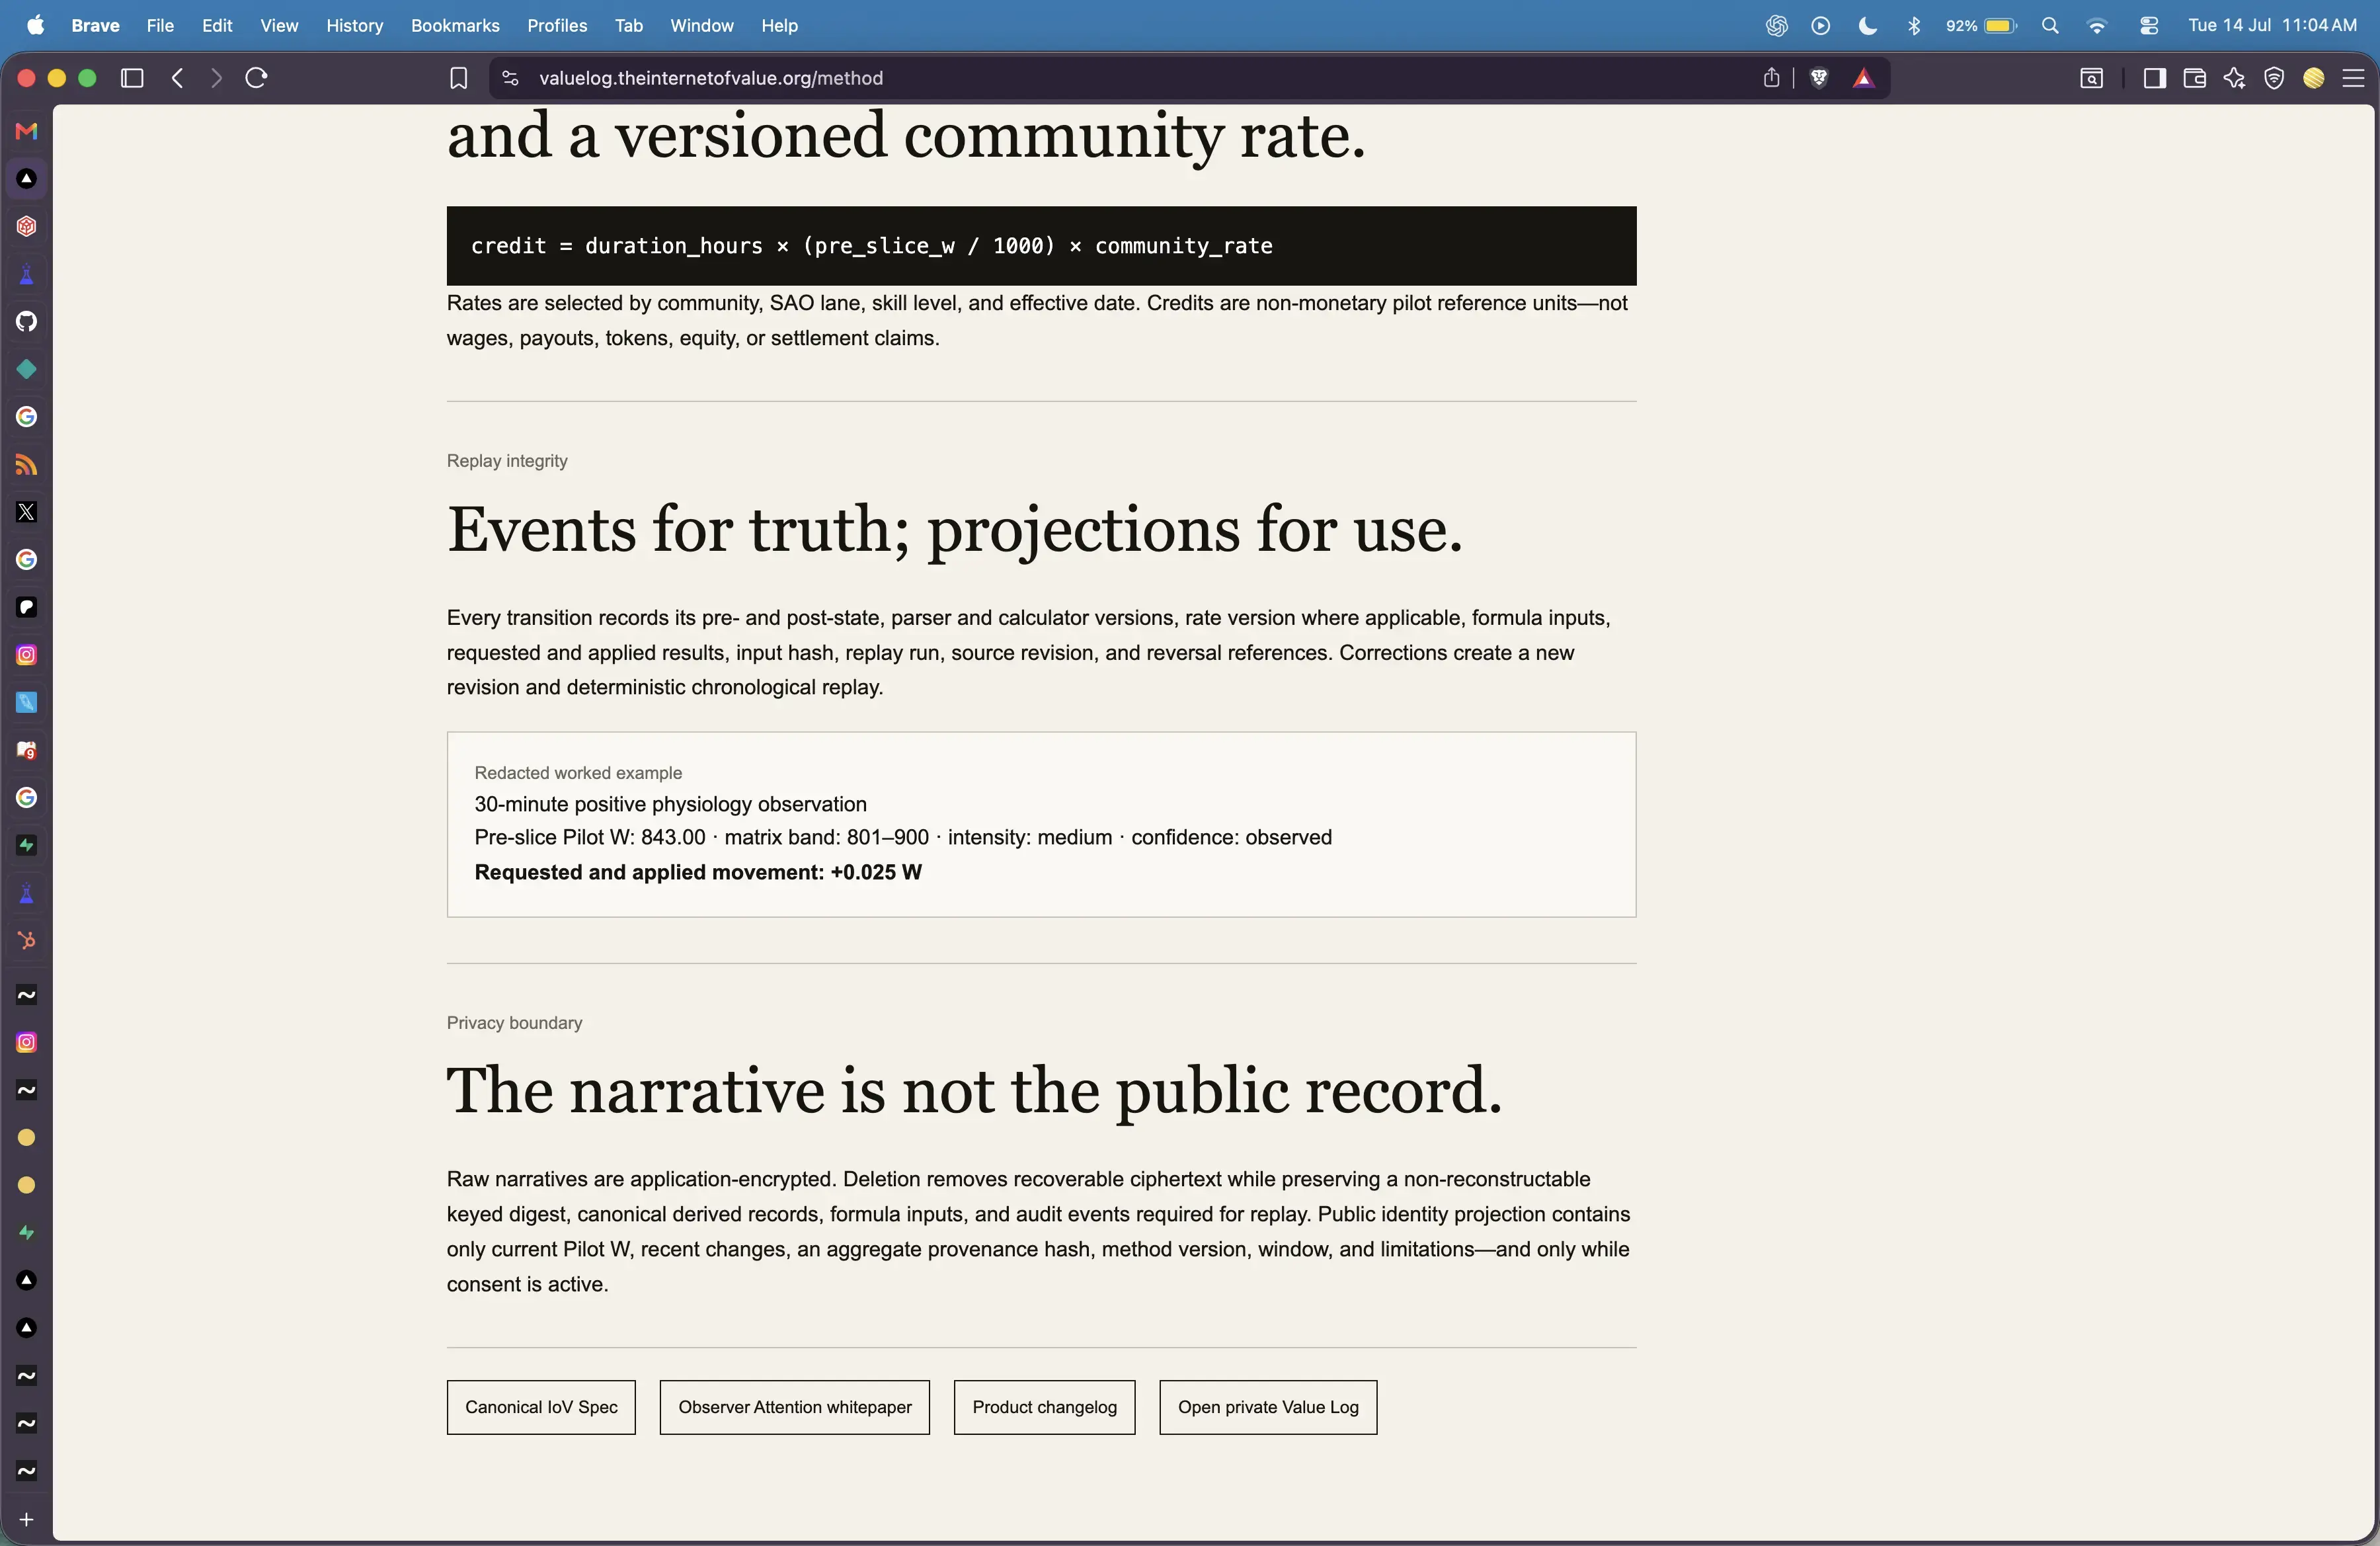Click "Redacted worked example" caption
2380x1546 pixels.
(578, 773)
